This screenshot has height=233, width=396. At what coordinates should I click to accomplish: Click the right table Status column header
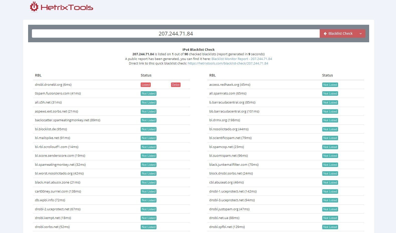point(328,75)
